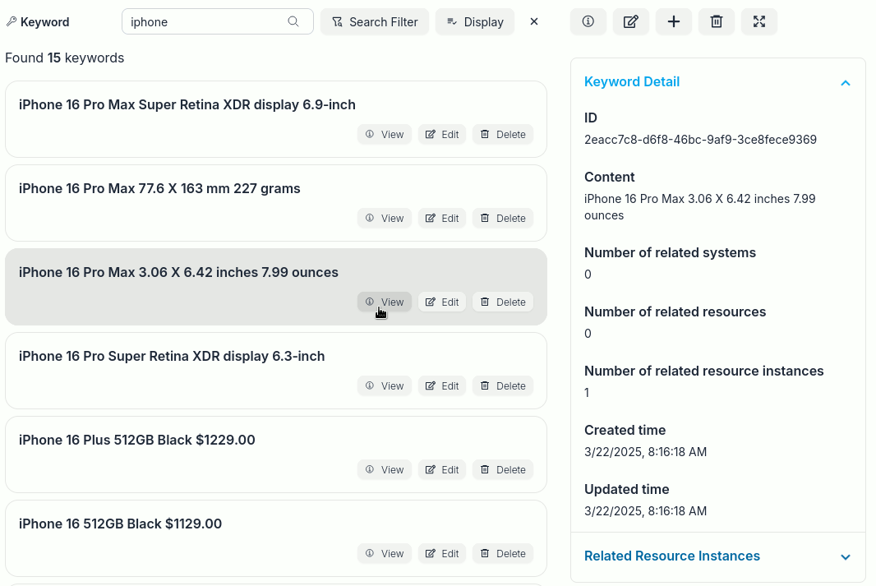876x586 pixels.
Task: Delete the 77.6 X 163 mm keyword
Action: [503, 219]
